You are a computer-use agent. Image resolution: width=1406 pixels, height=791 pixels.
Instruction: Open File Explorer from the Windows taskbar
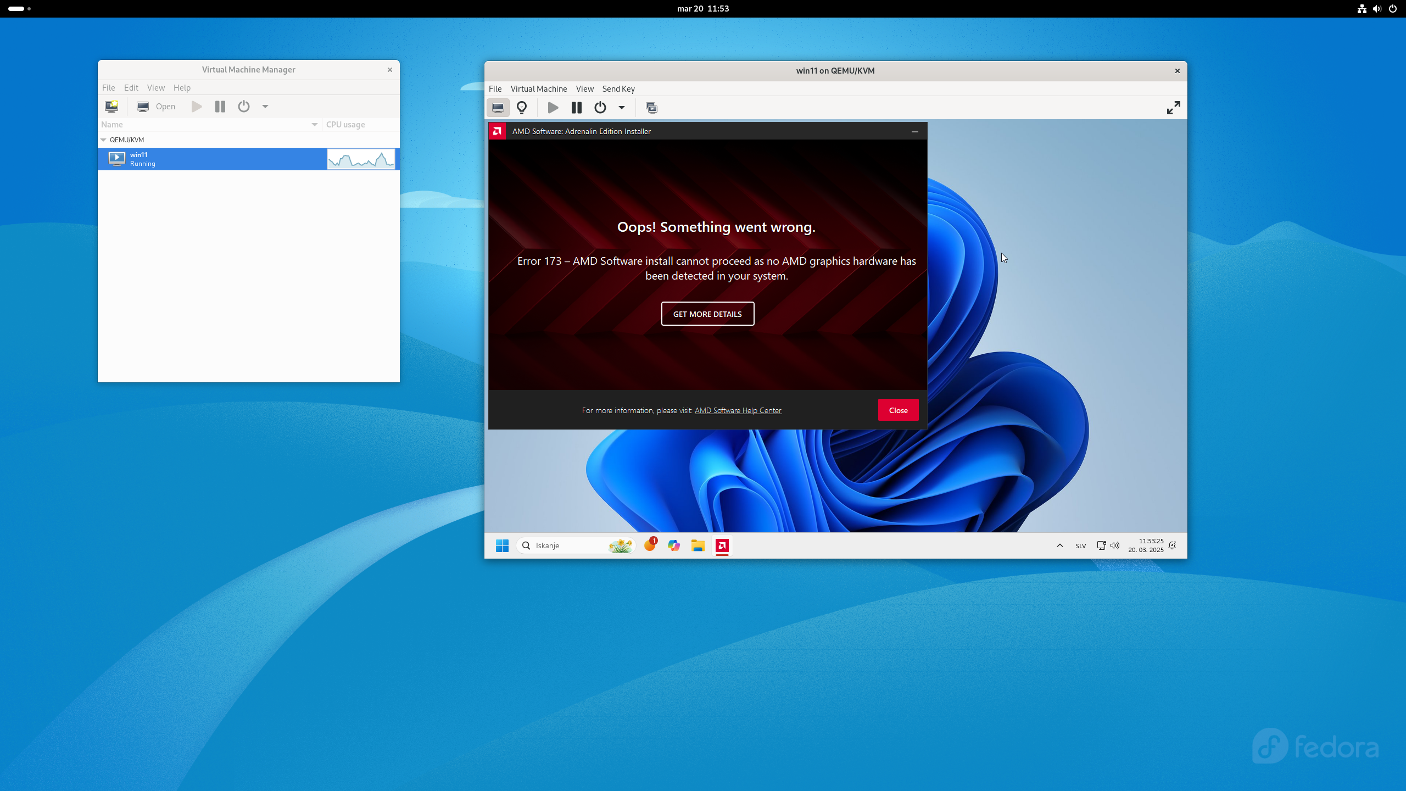click(x=698, y=545)
